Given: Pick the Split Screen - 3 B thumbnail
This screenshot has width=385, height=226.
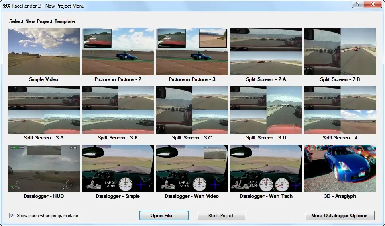Looking at the screenshot, I should pyautogui.click(x=118, y=110).
